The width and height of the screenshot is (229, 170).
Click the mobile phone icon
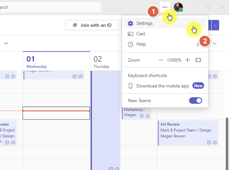[131, 86]
